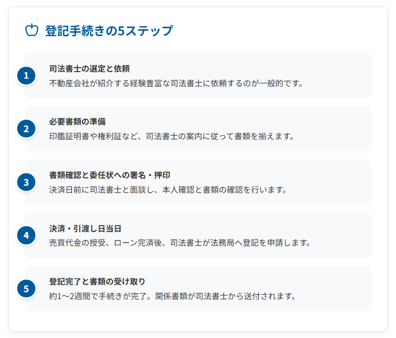396x338 pixels.
Task: Select the title 司法書士の選定と依頼
Action: click(x=89, y=69)
